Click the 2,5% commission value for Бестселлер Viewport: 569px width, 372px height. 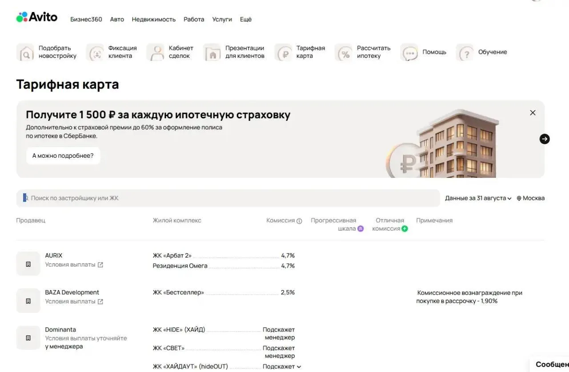pos(288,292)
